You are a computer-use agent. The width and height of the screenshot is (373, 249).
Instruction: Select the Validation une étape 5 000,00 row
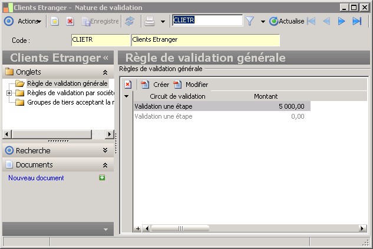click(x=222, y=106)
